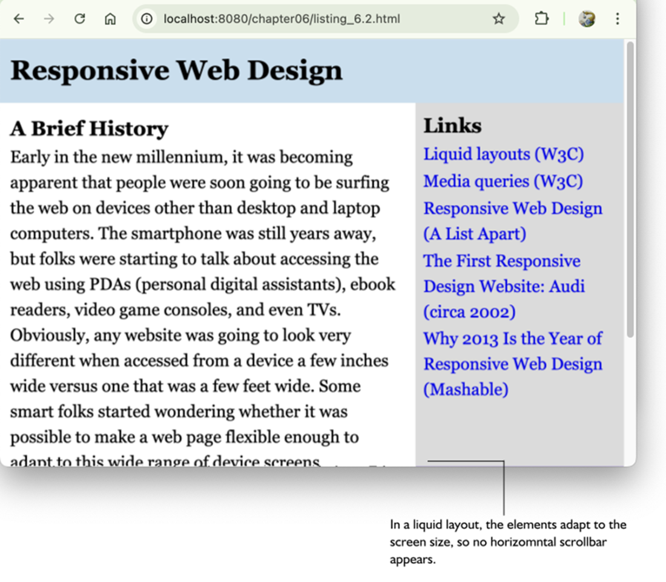666x582 pixels.
Task: Follow the Media queries (W3C) link
Action: coord(503,181)
